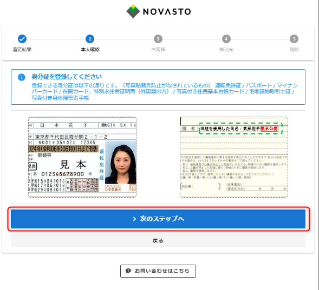Image resolution: width=319 pixels, height=290 pixels.
Task: Select step 2 circle for 本人確認
Action: [x=90, y=39]
